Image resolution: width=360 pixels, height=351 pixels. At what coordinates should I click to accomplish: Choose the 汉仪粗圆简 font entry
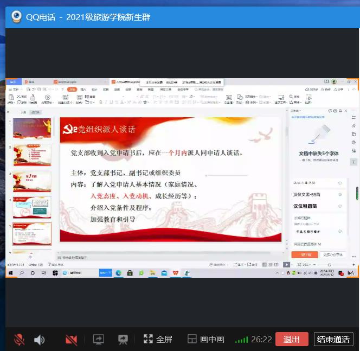click(x=306, y=206)
